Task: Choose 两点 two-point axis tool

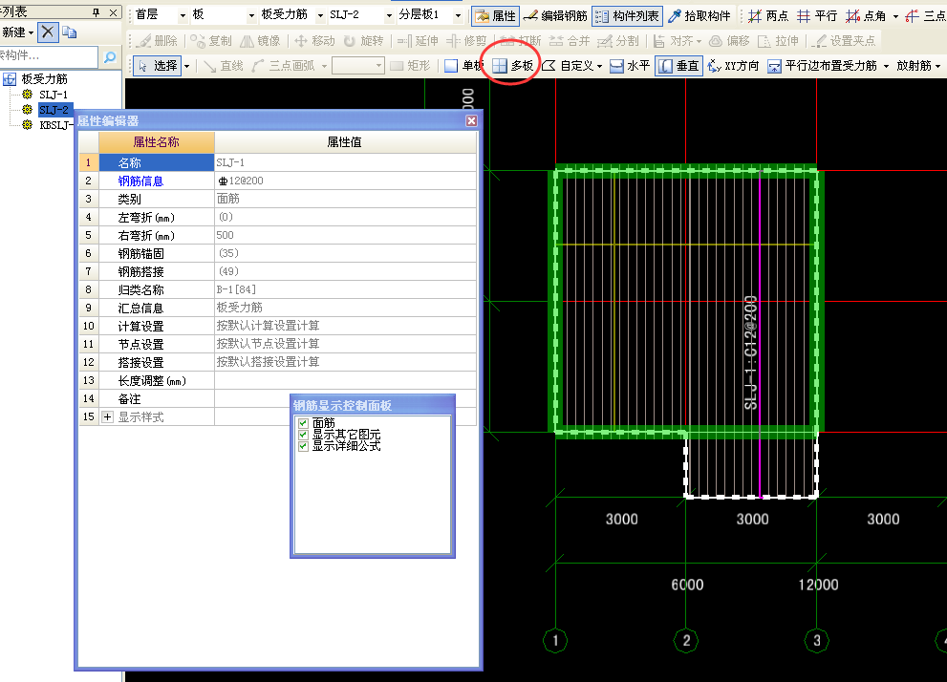Action: pos(767,15)
